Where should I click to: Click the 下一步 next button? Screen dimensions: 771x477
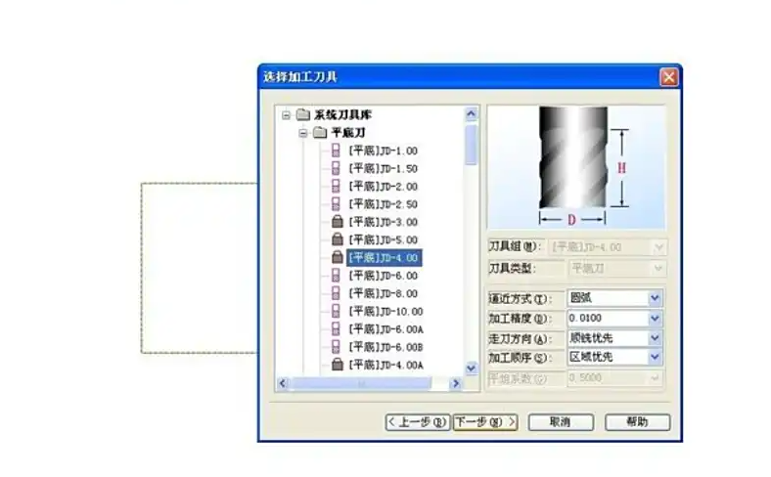[485, 422]
